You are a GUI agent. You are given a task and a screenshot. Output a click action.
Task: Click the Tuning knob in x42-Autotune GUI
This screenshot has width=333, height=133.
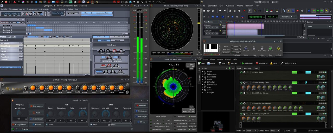(x=246, y=49)
